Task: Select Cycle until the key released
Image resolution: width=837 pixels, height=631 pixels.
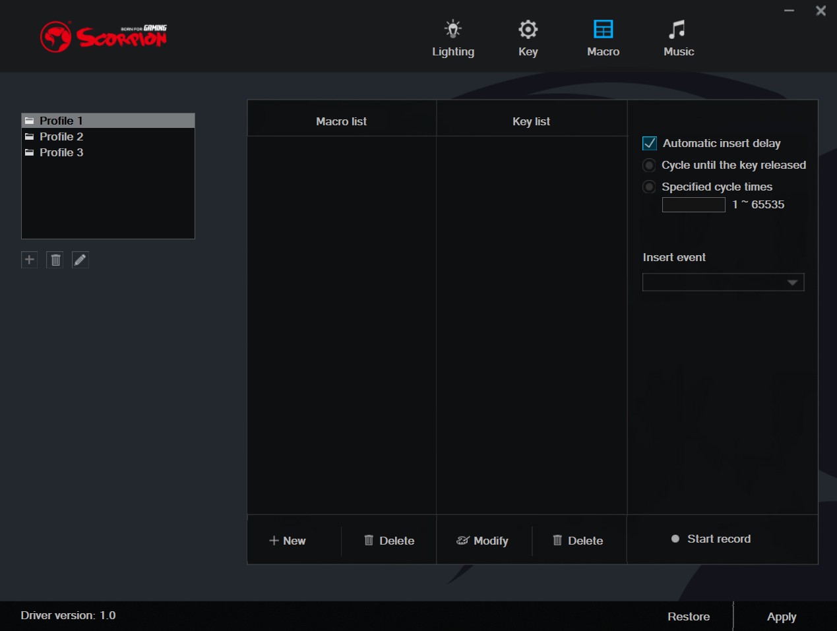Action: point(650,165)
